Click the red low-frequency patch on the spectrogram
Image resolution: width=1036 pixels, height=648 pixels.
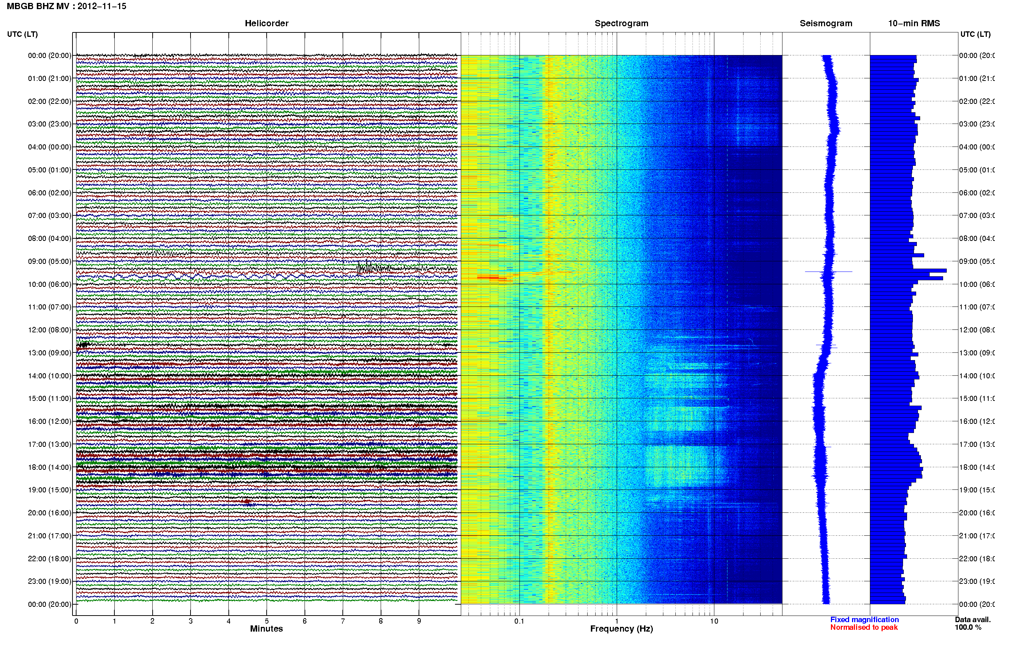[x=492, y=278]
